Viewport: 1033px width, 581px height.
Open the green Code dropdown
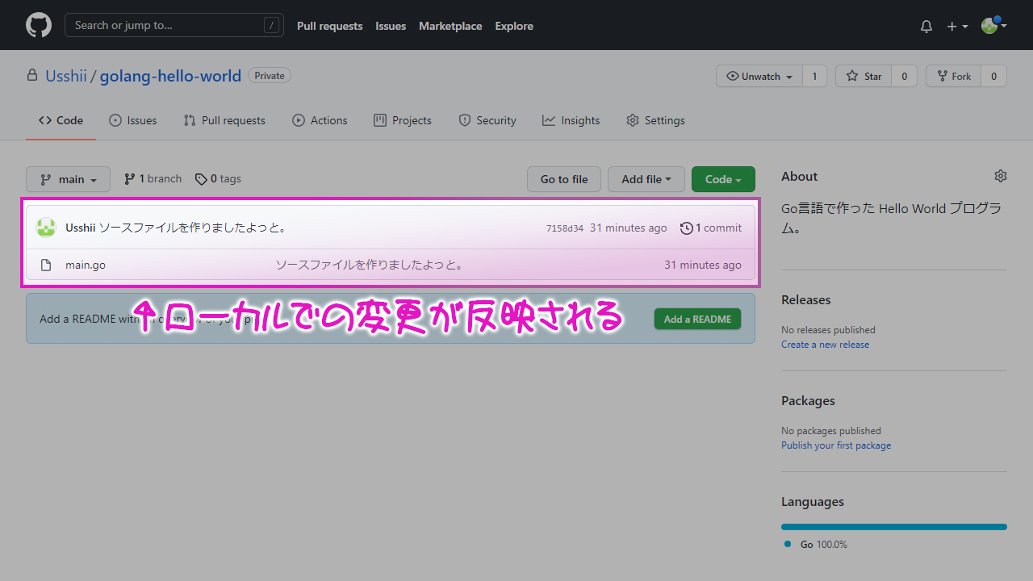723,179
